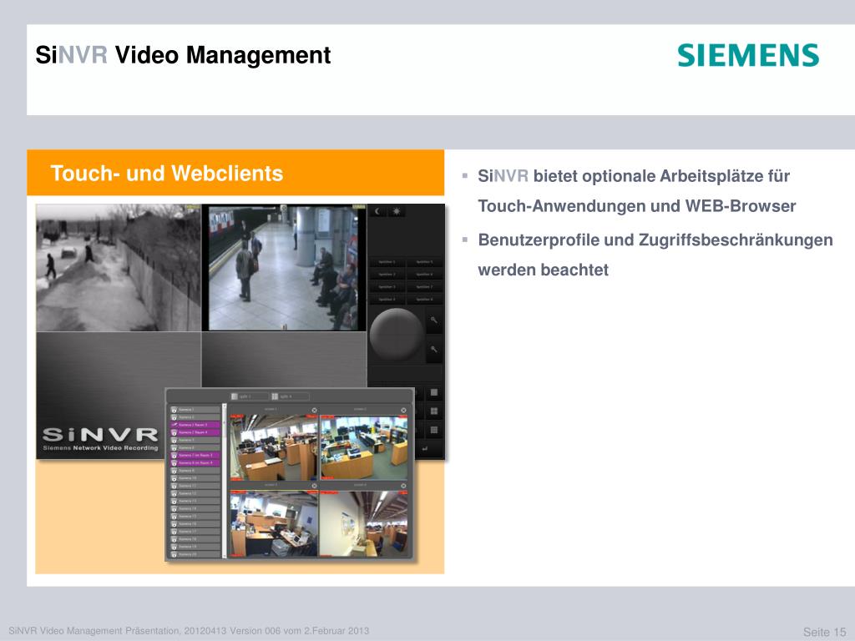Viewport: 855px width, 641px height.
Task: Click camera icon of Kamera 15 row
Action: coord(174,516)
